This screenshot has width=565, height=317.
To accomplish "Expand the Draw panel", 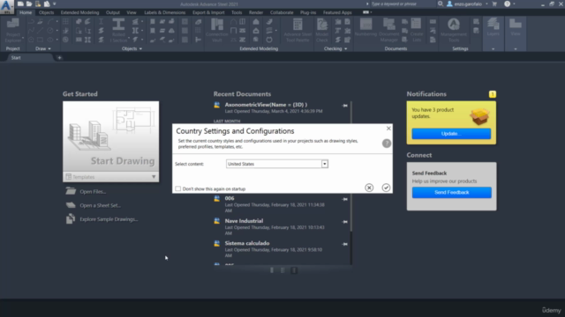I will [43, 48].
